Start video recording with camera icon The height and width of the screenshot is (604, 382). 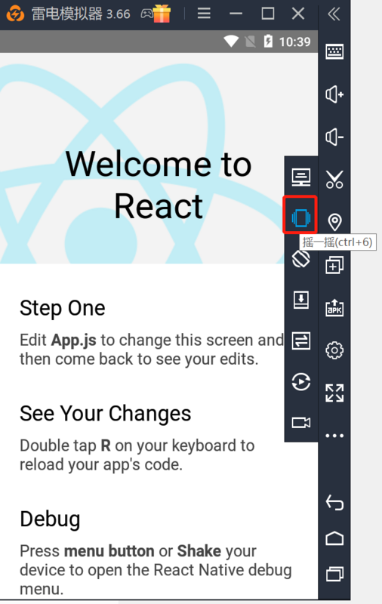tap(300, 423)
